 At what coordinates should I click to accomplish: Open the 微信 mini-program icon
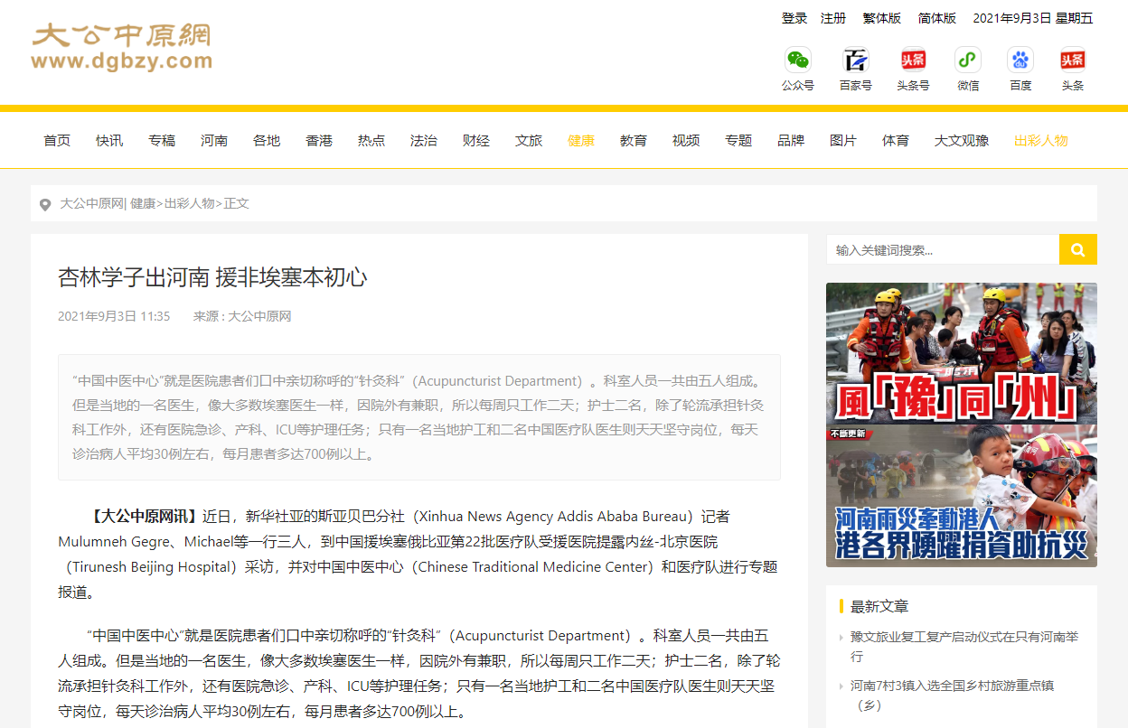coord(968,61)
